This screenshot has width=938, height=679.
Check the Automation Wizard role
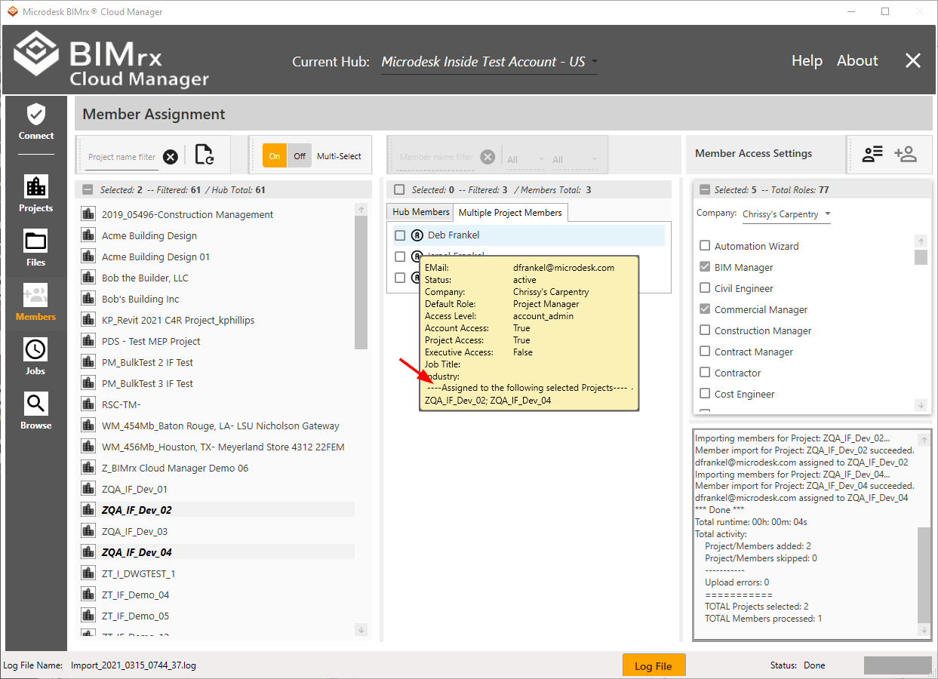(x=705, y=246)
